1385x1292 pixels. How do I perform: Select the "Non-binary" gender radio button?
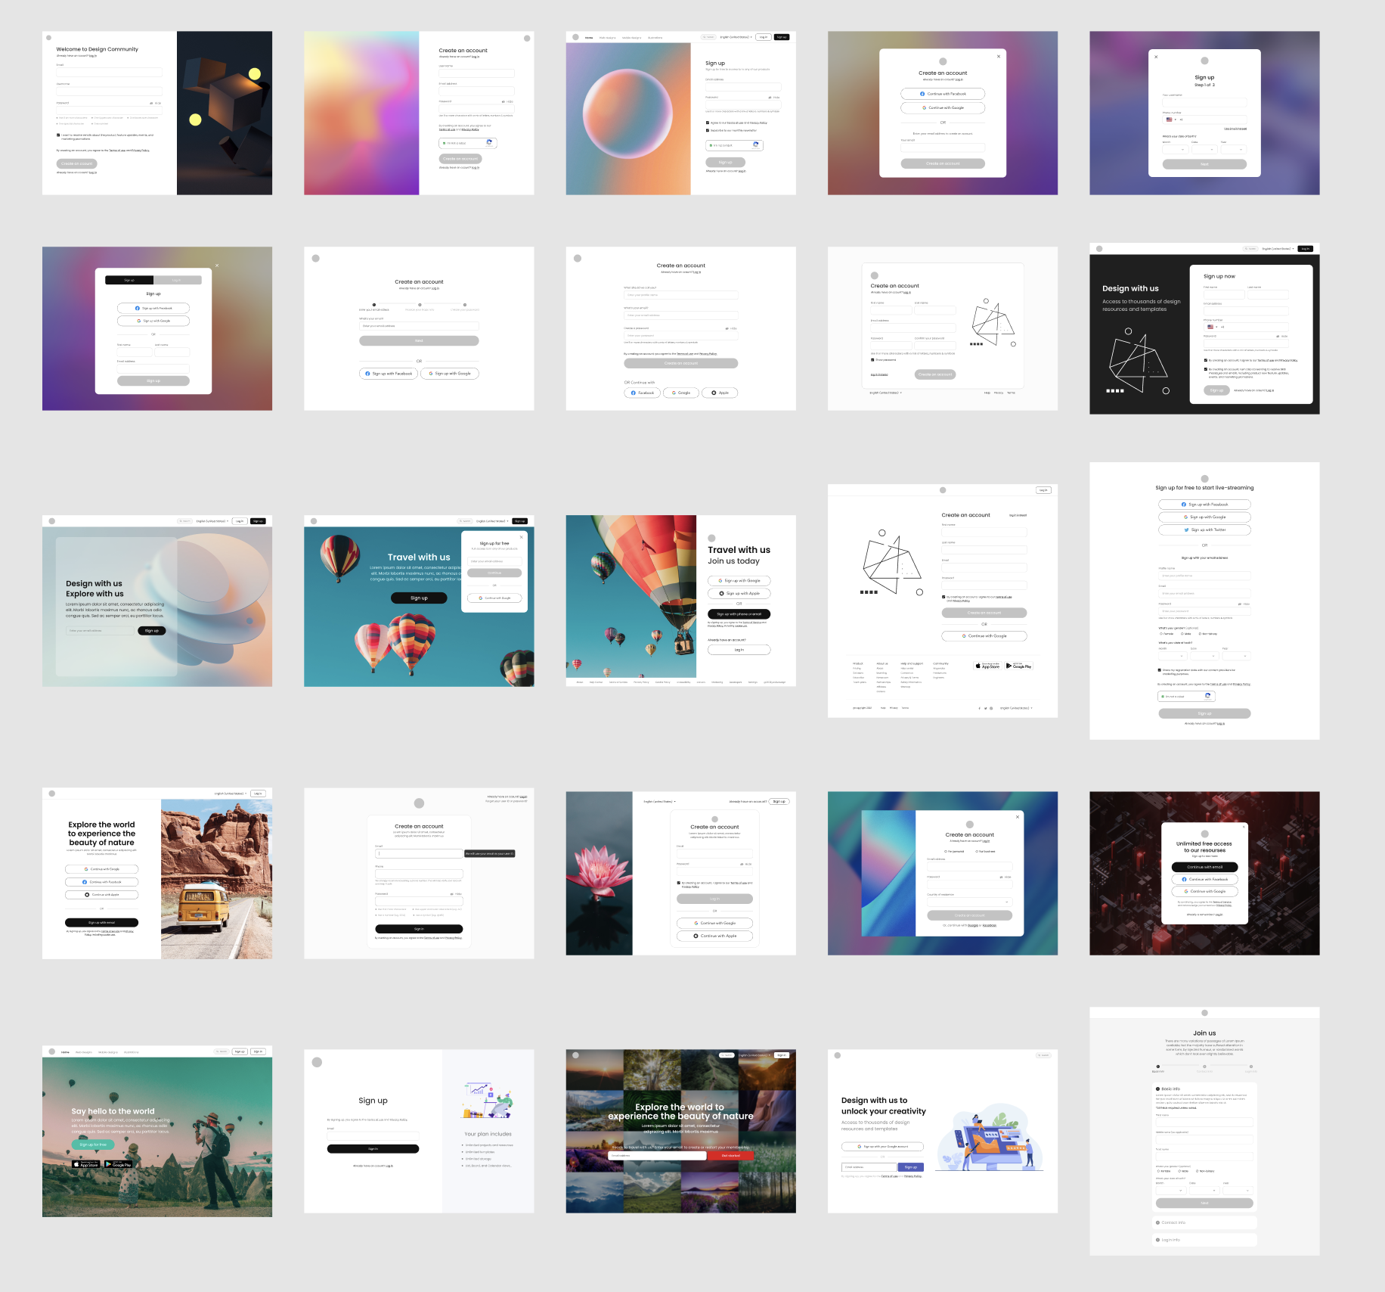click(1200, 634)
